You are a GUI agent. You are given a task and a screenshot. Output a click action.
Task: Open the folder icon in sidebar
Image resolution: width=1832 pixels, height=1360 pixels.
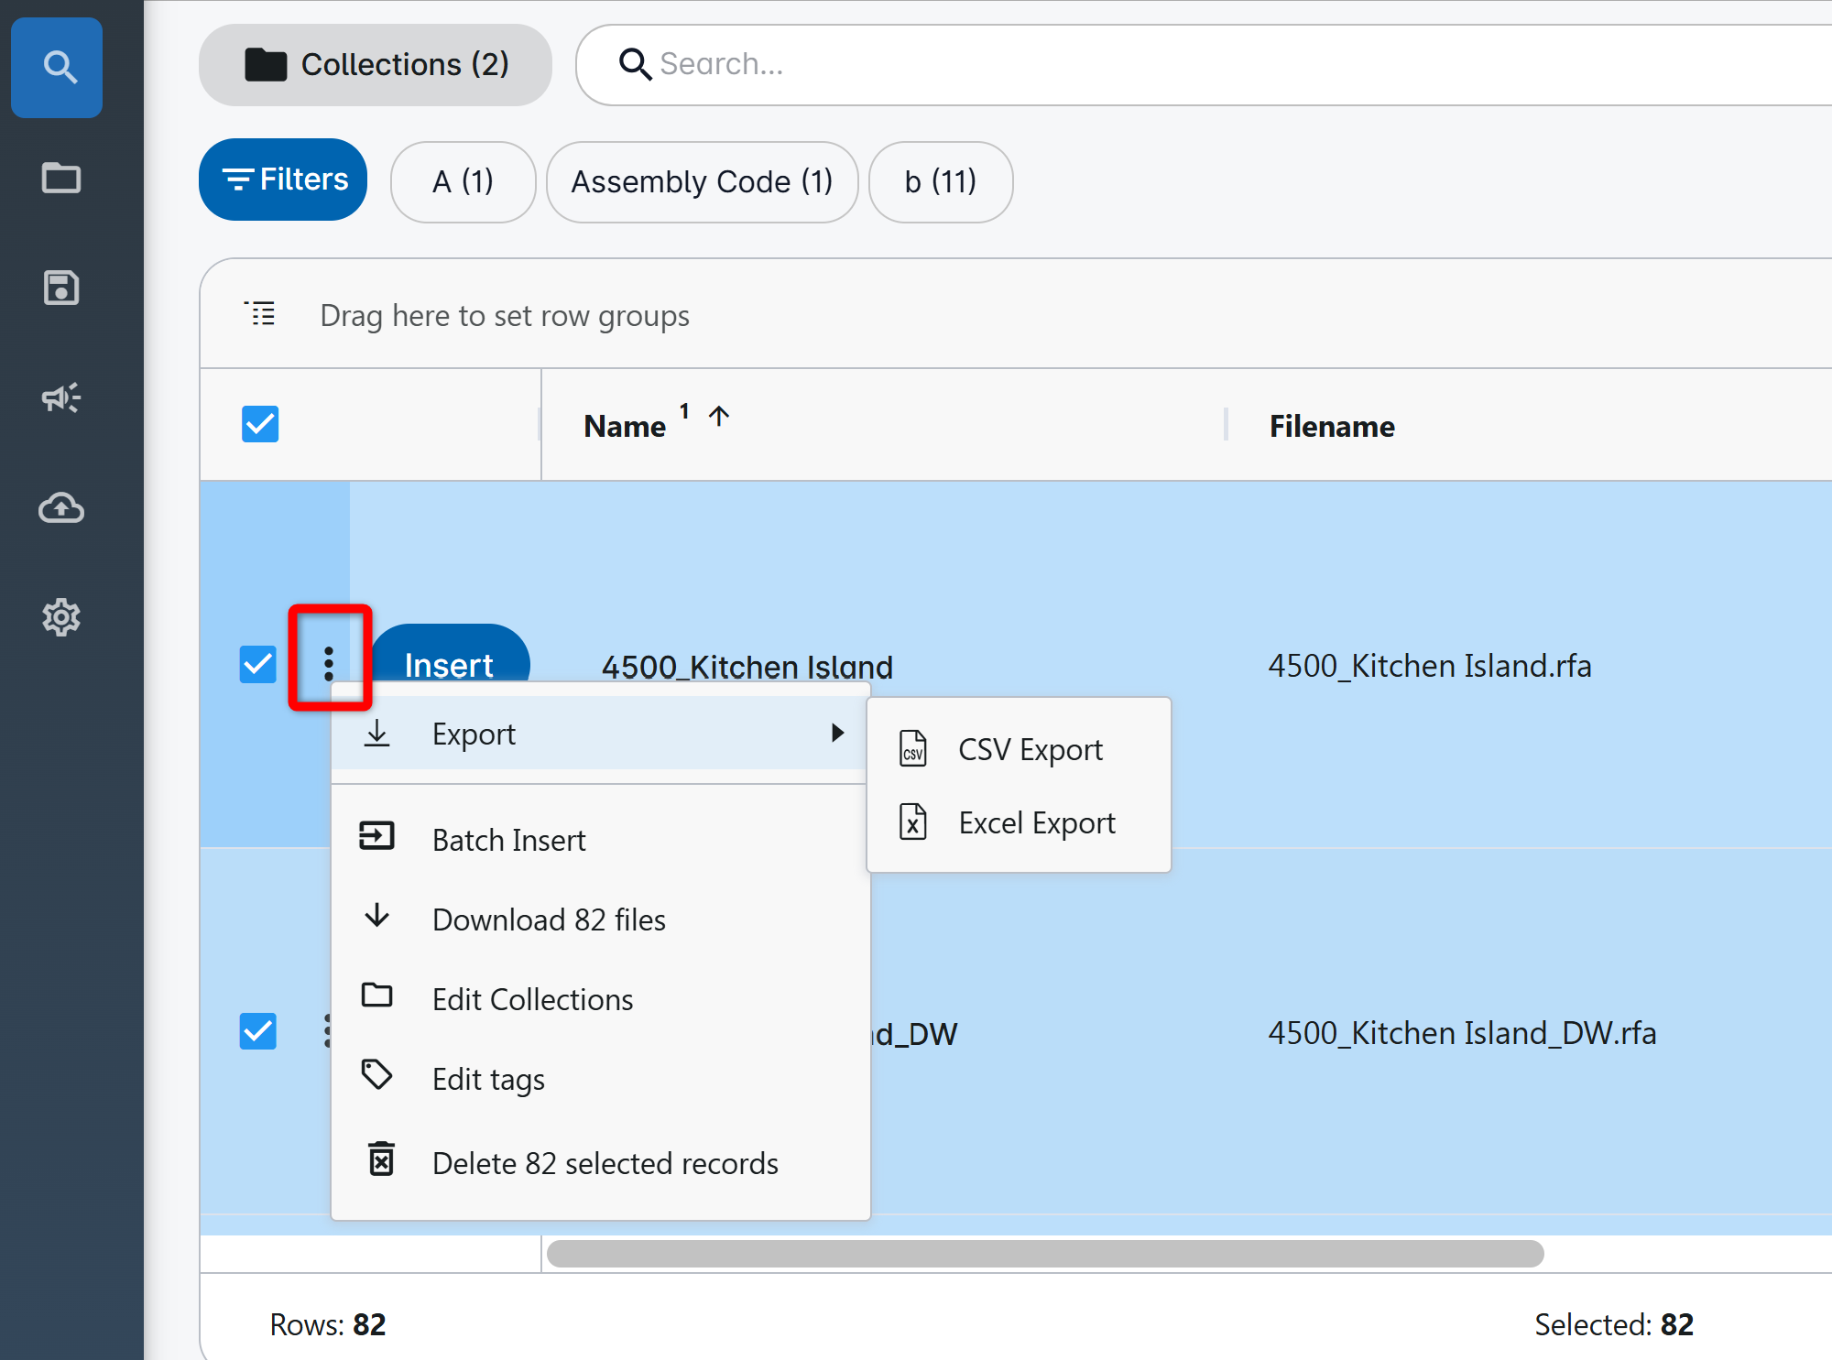60,178
